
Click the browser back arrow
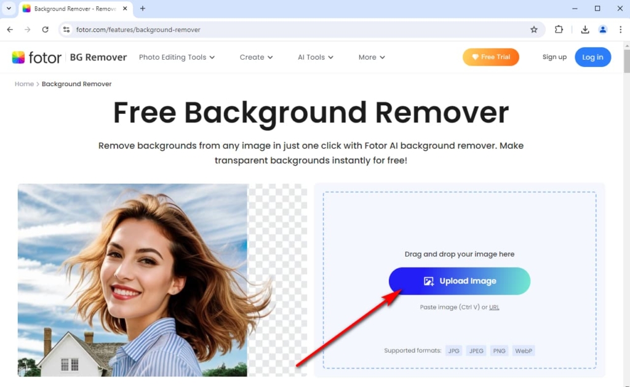(x=10, y=29)
